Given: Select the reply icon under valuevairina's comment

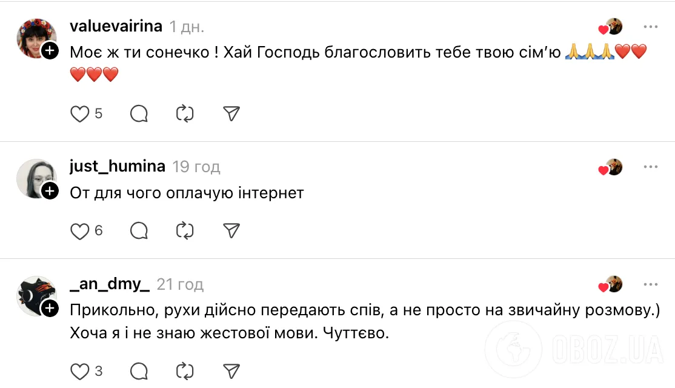Looking at the screenshot, I should click(x=138, y=113).
